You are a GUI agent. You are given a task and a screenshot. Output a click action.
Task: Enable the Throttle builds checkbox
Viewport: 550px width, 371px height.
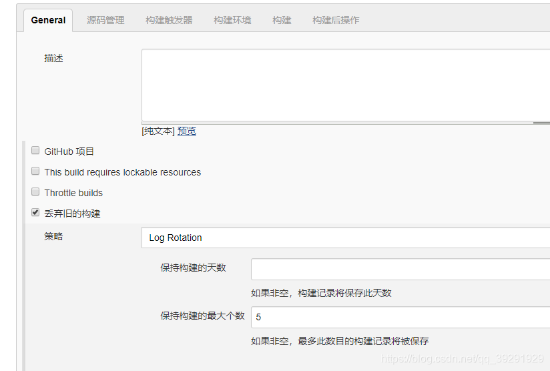(35, 192)
